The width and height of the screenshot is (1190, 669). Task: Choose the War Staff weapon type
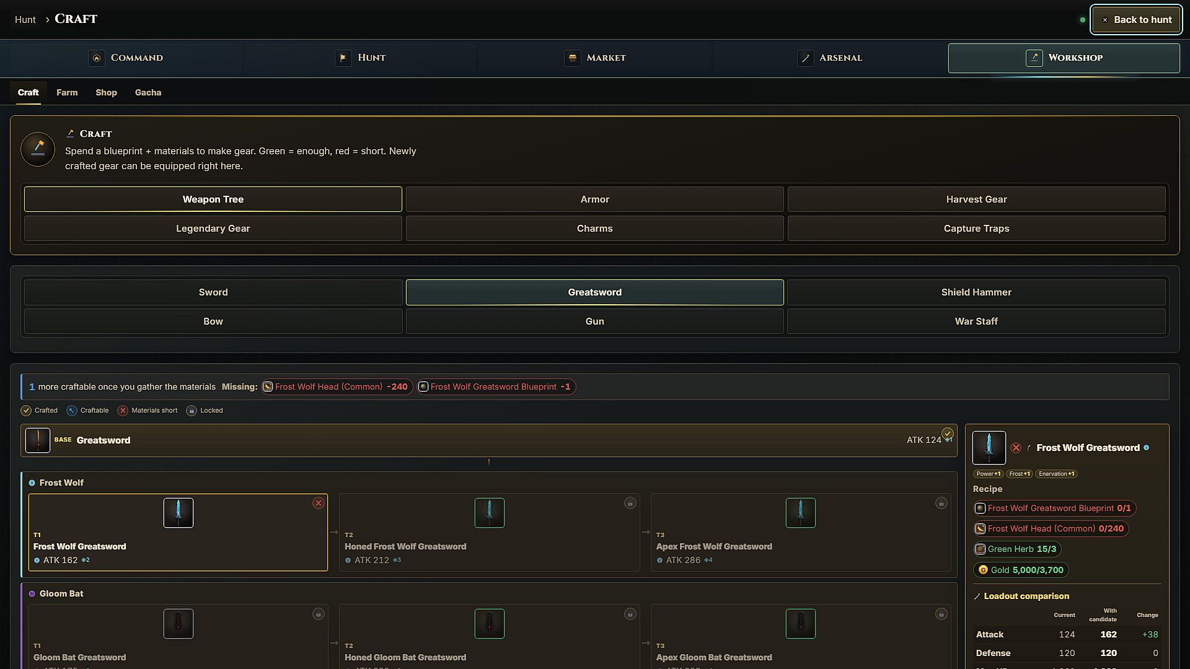click(976, 321)
